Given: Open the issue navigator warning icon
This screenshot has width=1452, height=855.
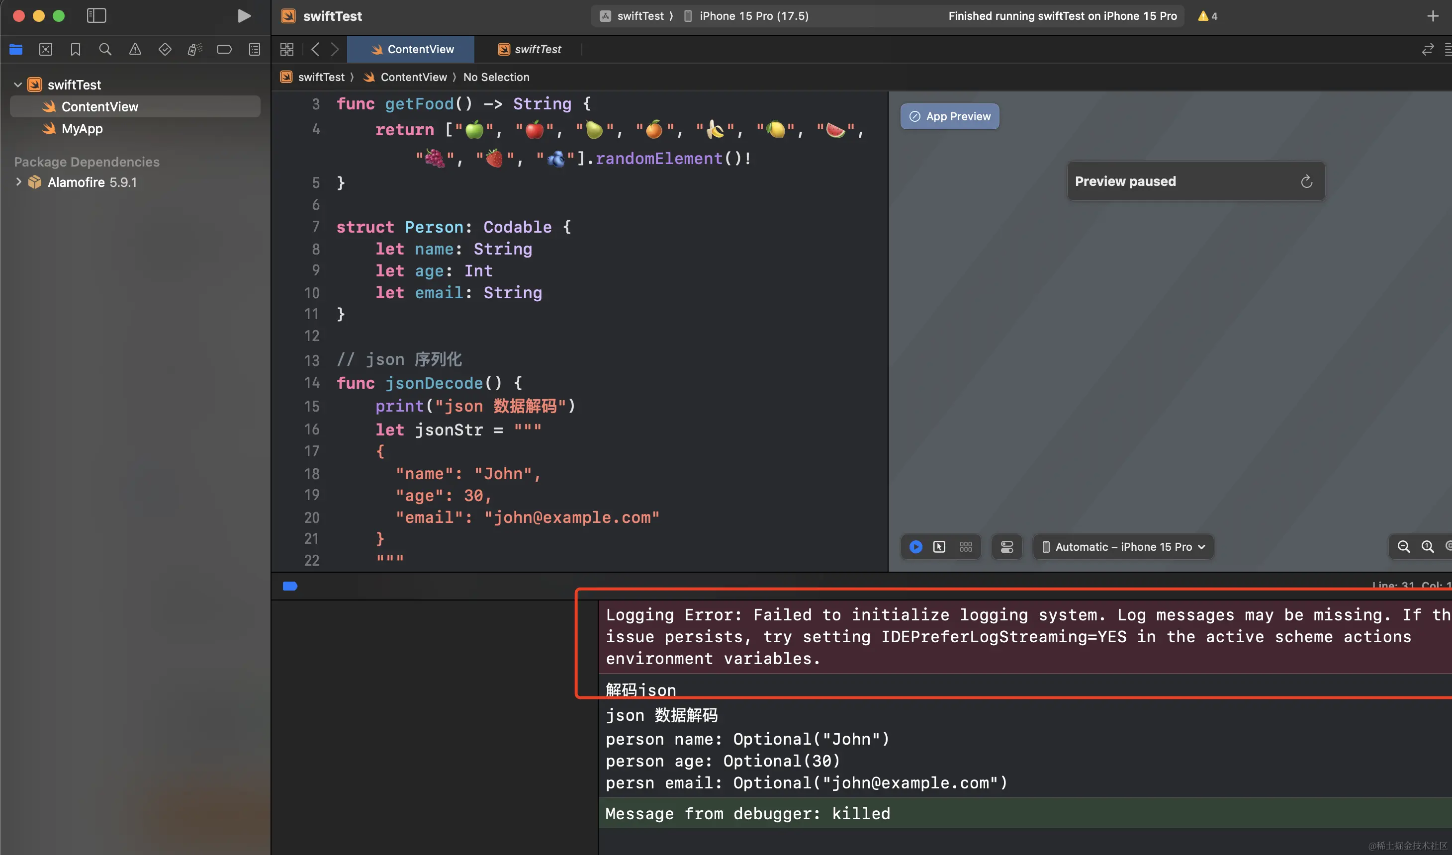Looking at the screenshot, I should pos(135,50).
